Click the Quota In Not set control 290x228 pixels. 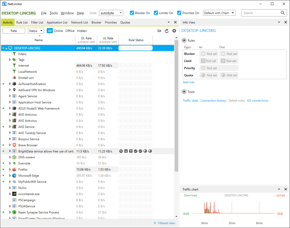[x=209, y=75]
